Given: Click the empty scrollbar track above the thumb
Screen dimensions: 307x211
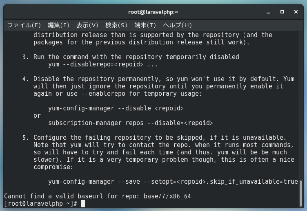Looking at the screenshot, I should click(301, 105).
